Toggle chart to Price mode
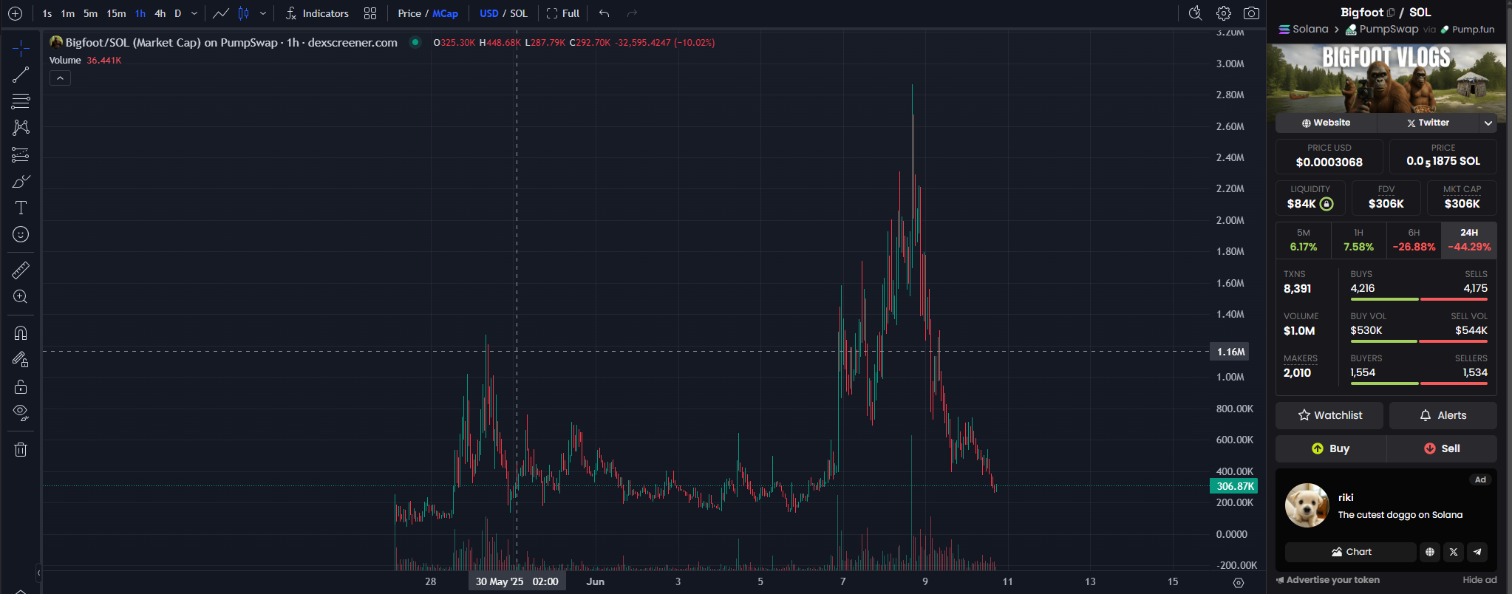This screenshot has width=1512, height=594. point(409,13)
